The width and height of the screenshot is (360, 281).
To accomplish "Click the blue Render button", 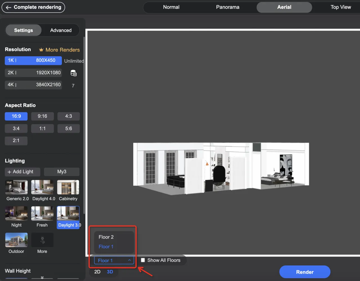I will click(x=305, y=272).
